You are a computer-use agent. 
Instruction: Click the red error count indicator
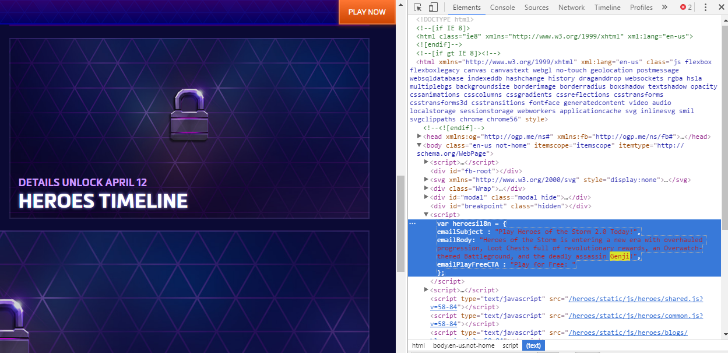click(x=686, y=8)
